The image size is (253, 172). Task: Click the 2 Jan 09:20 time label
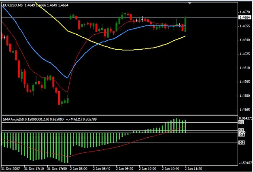tap(125, 169)
